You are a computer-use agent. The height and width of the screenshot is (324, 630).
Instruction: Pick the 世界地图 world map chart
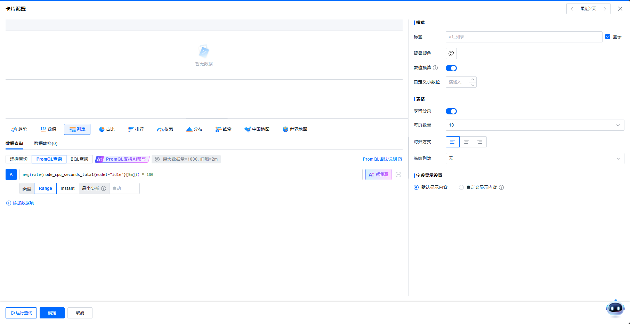295,129
